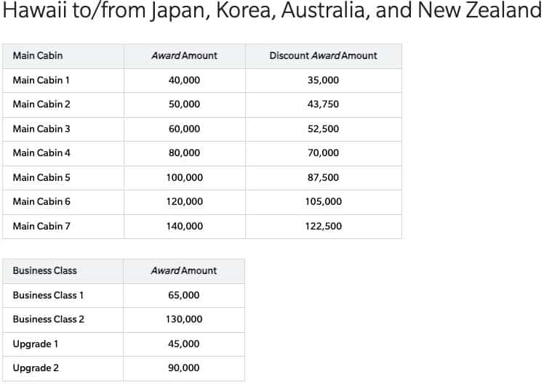Click the 35,000 discount amount cell
This screenshot has width=544, height=385.
323,80
